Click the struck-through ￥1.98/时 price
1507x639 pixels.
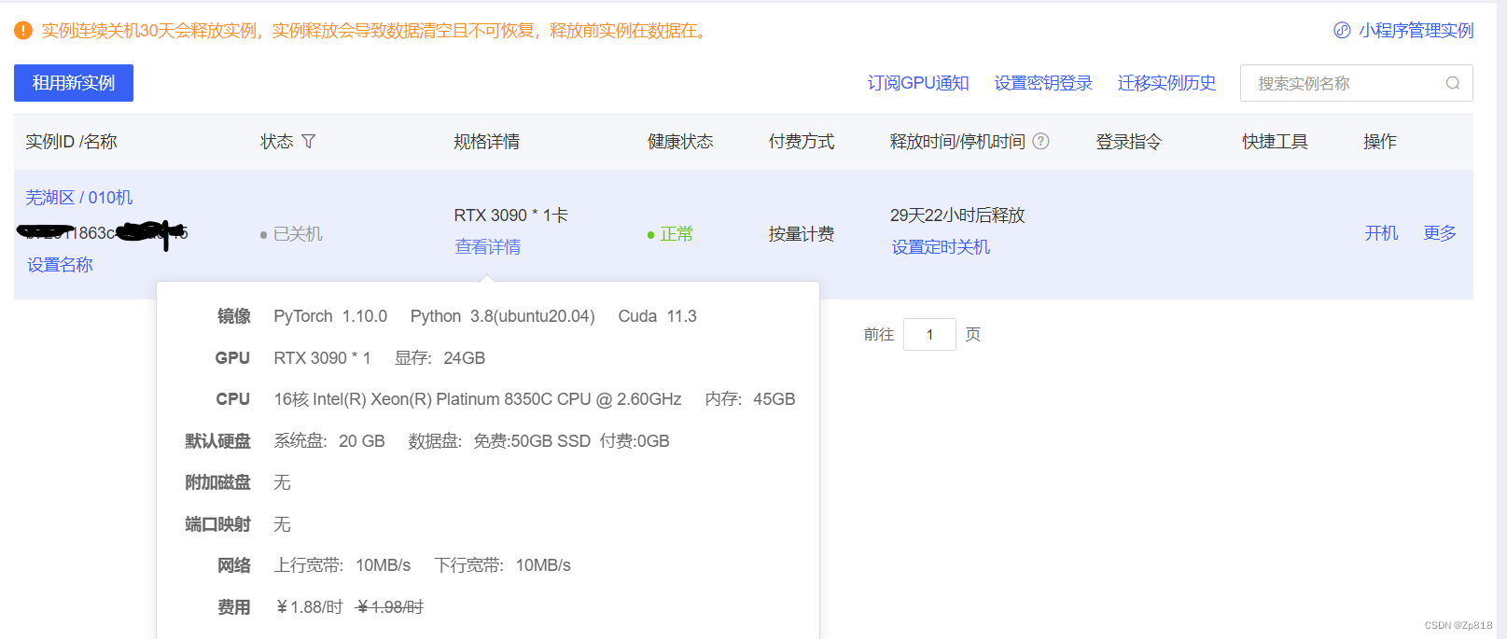[x=390, y=607]
